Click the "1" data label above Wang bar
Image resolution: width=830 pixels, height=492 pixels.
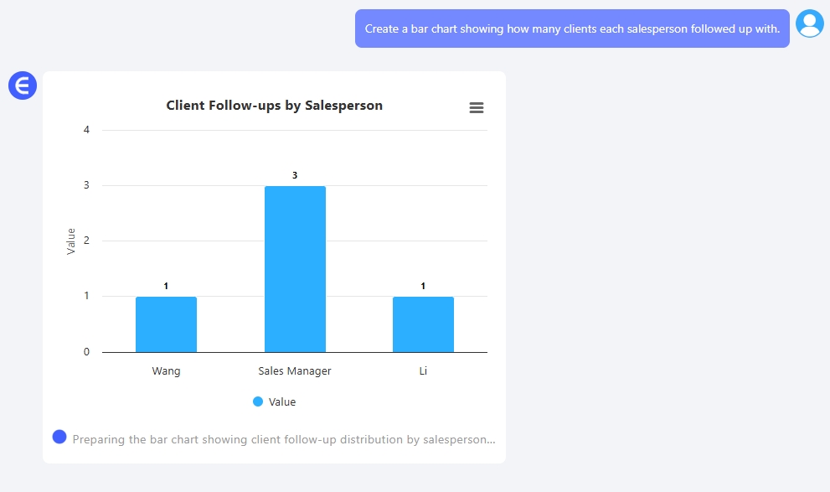click(x=166, y=286)
